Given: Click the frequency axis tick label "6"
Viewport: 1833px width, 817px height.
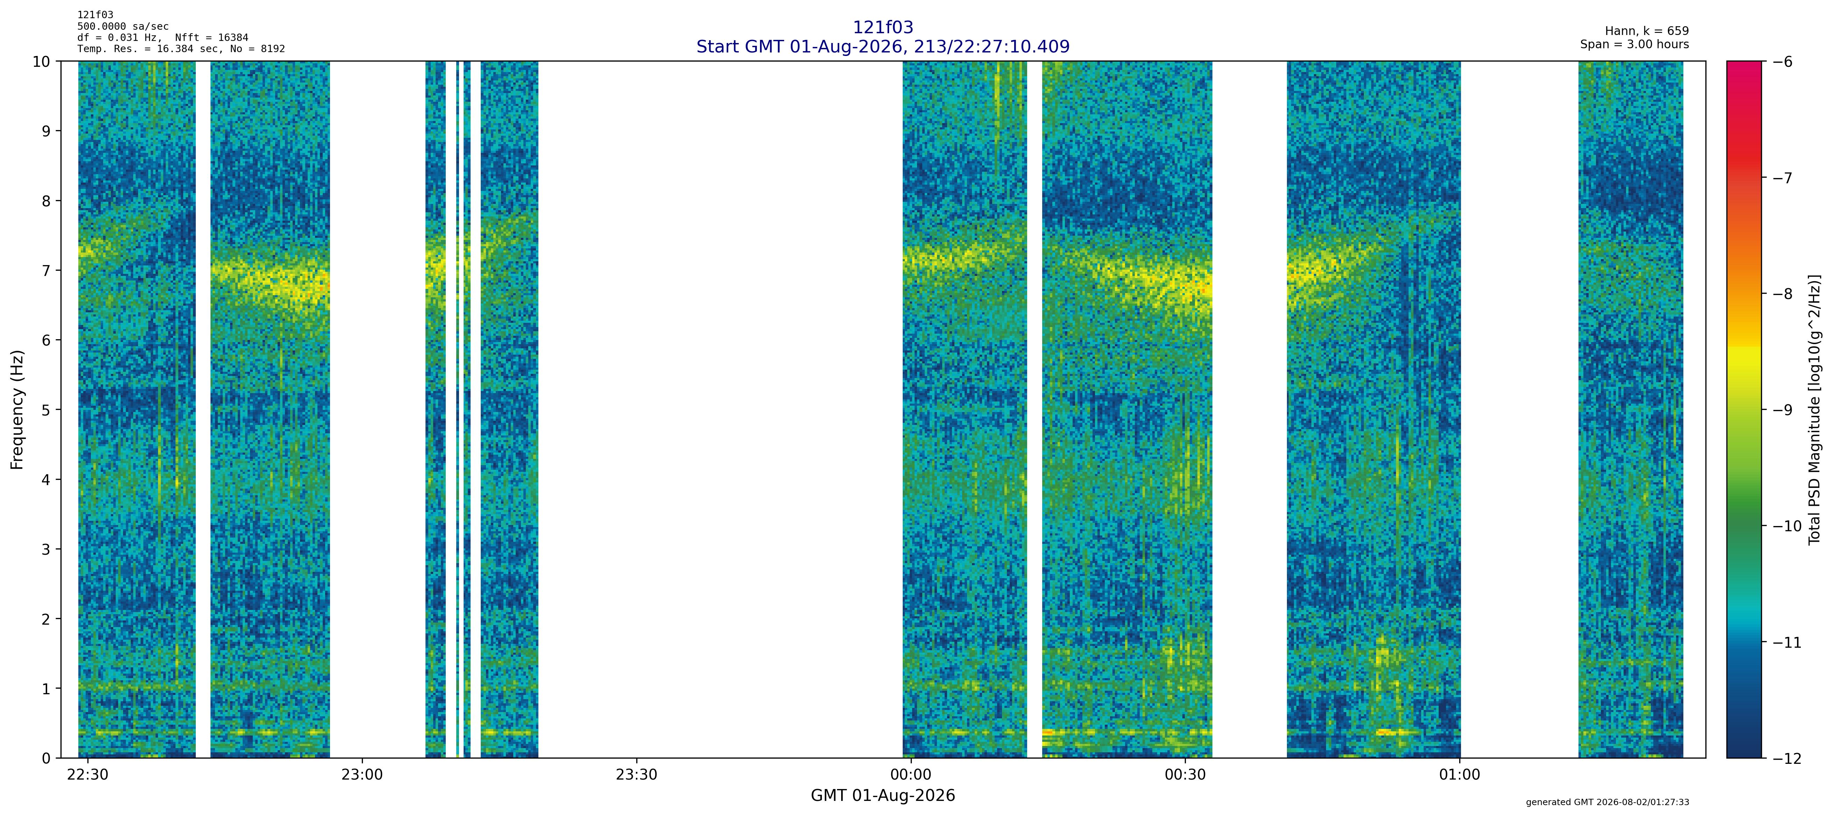Looking at the screenshot, I should (46, 341).
